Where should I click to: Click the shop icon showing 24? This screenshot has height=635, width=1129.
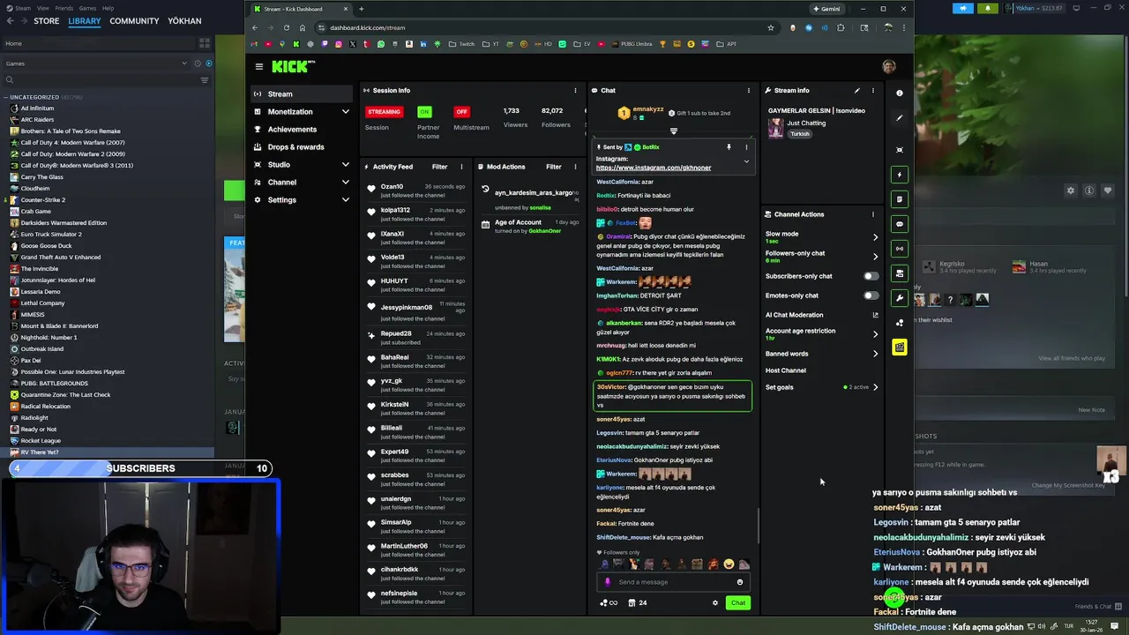click(637, 603)
